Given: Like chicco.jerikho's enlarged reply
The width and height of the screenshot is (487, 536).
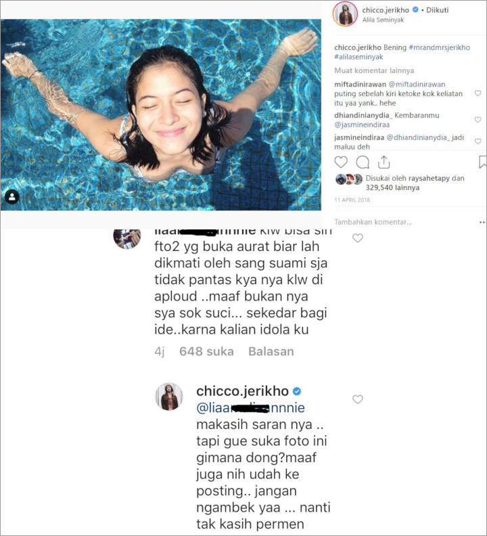Looking at the screenshot, I should (x=358, y=399).
